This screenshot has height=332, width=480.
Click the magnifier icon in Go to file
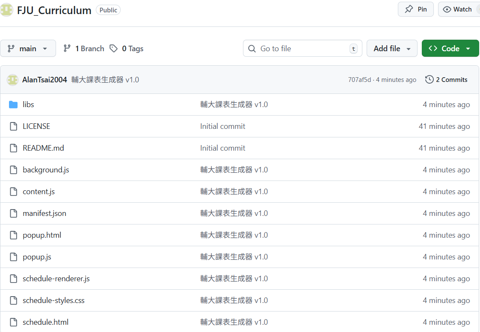click(x=252, y=49)
